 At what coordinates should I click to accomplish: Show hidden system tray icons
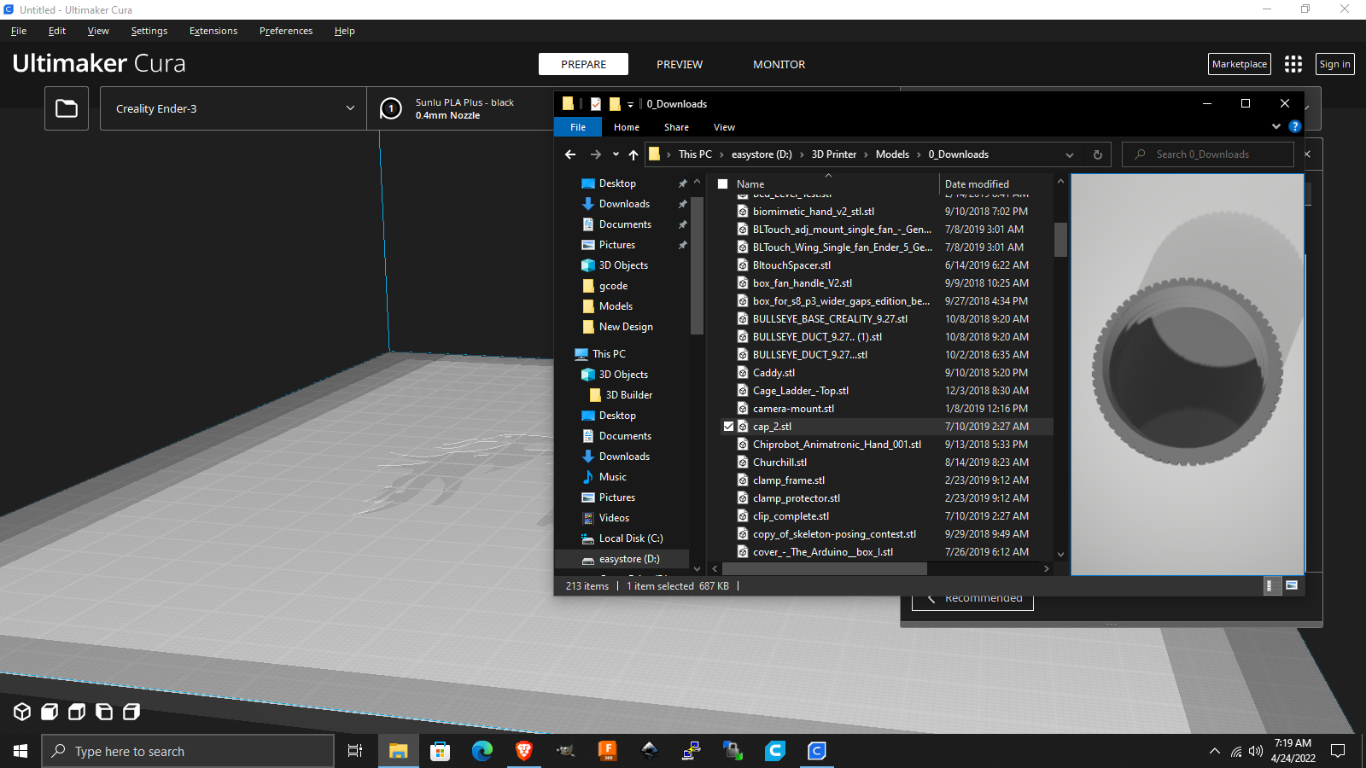pyautogui.click(x=1215, y=751)
